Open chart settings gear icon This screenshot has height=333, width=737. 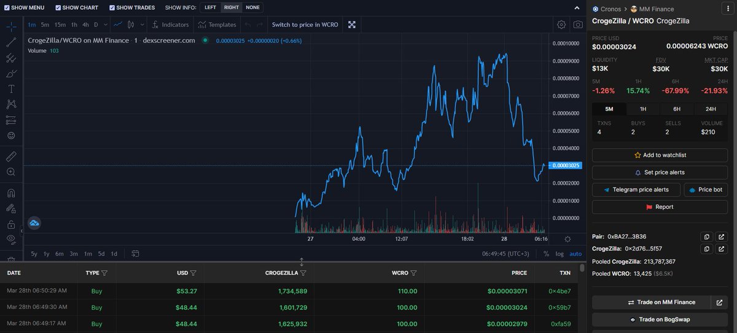(561, 25)
